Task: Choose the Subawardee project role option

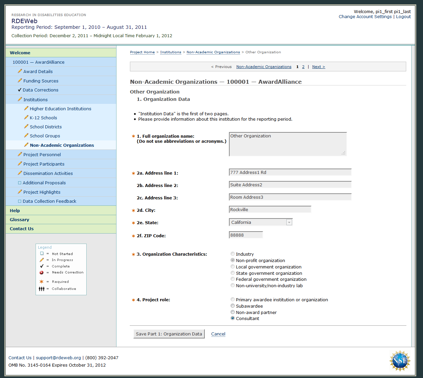Action: tap(233, 306)
